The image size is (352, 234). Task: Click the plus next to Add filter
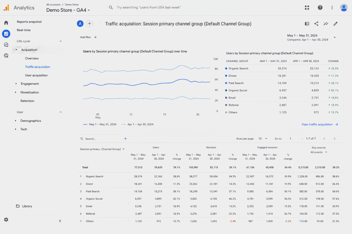click(95, 37)
